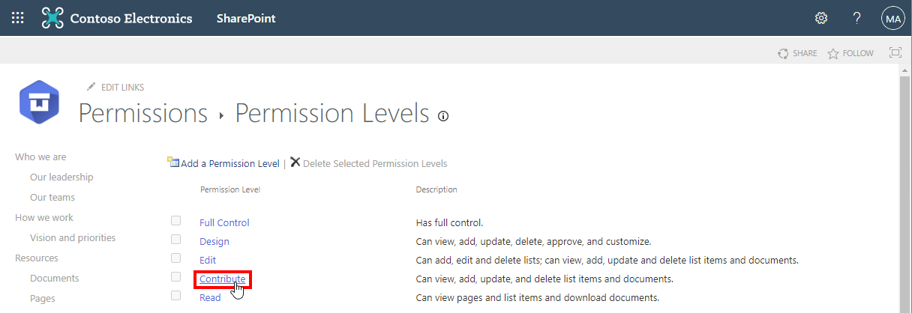Check the Full Control checkbox
912x313 pixels.
[x=175, y=221]
